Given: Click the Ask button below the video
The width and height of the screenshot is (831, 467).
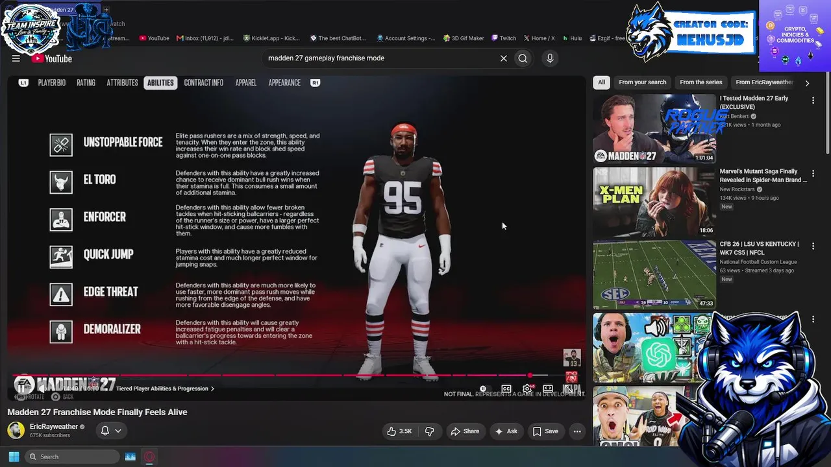Looking at the screenshot, I should (506, 431).
